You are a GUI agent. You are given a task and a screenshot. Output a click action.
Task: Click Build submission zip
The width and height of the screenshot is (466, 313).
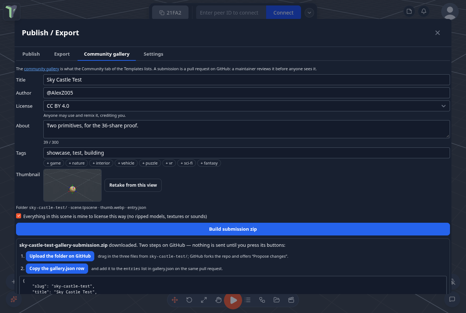(233, 229)
